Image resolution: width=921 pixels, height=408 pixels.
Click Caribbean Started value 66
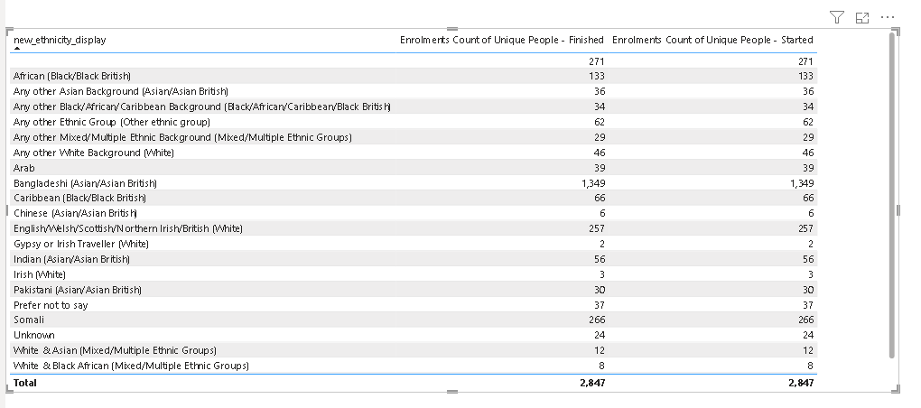[x=808, y=198]
